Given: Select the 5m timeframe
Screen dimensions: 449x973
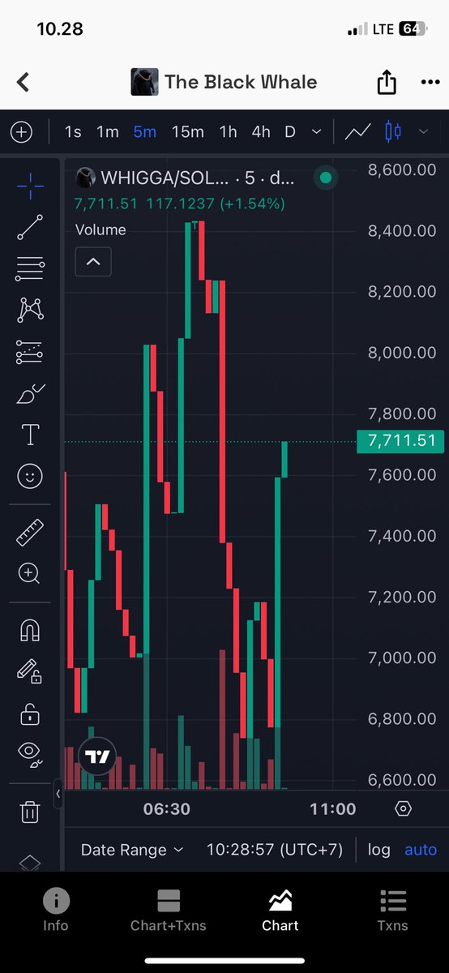Looking at the screenshot, I should 144,131.
